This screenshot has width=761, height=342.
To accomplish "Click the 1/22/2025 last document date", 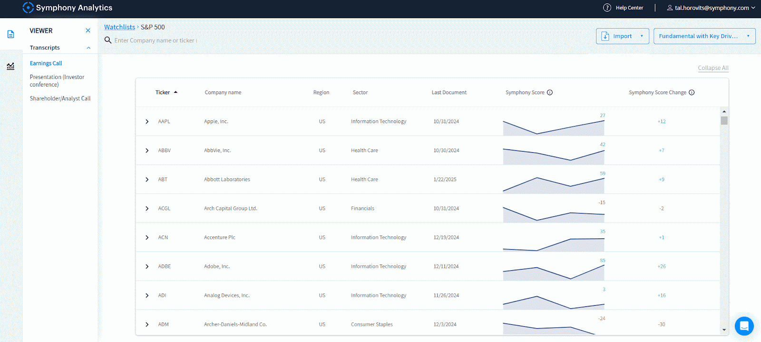I will click(445, 179).
